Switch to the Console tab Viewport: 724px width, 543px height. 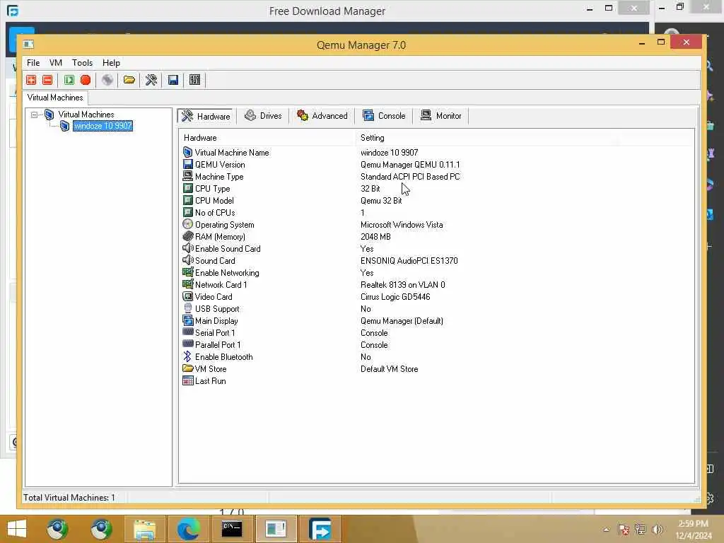[x=384, y=115]
